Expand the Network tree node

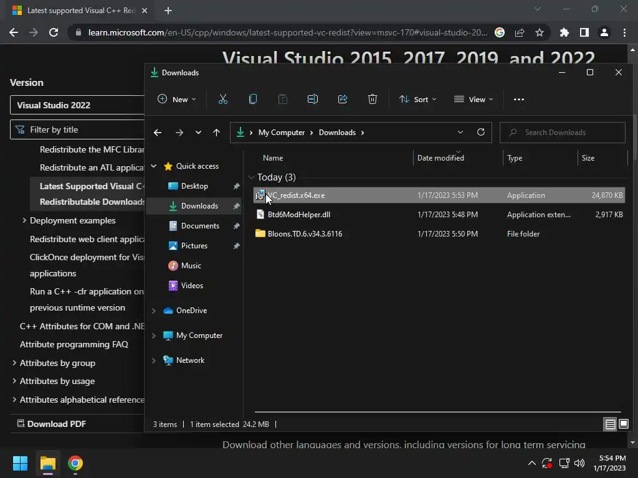tap(154, 360)
